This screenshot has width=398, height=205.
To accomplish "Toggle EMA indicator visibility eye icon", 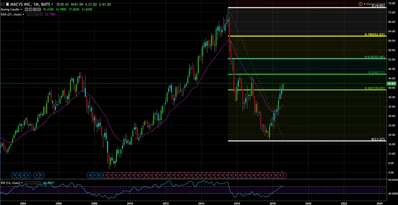I will [x=29, y=15].
